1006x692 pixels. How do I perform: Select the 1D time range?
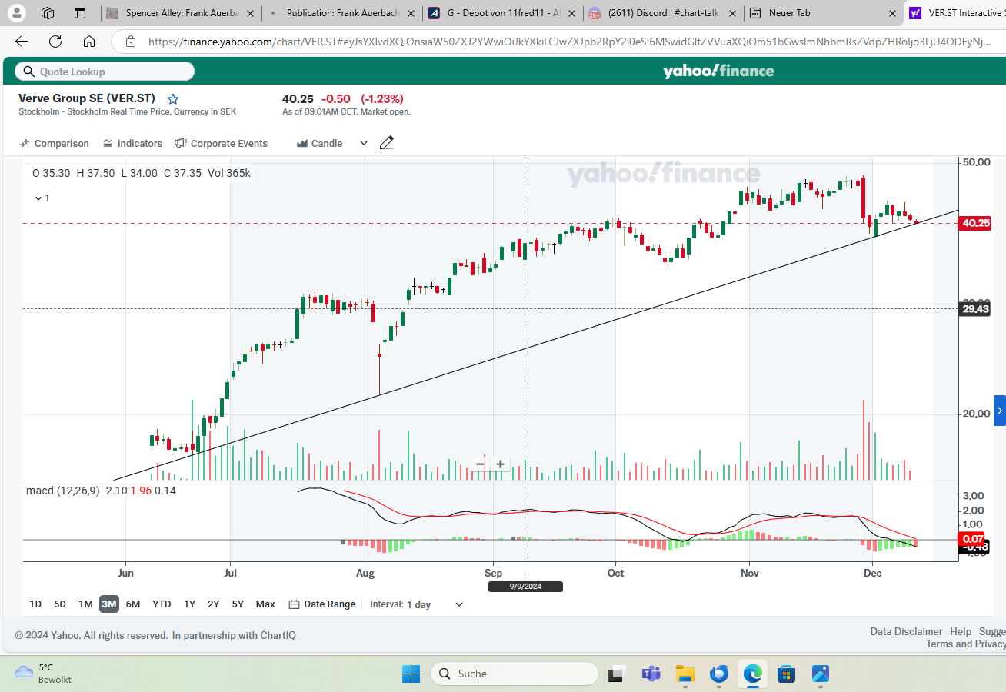[35, 604]
